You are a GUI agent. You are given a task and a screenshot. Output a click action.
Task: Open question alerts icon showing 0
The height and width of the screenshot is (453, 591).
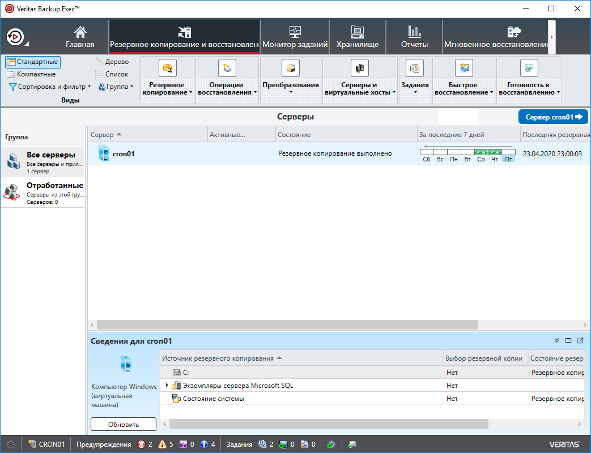183,445
